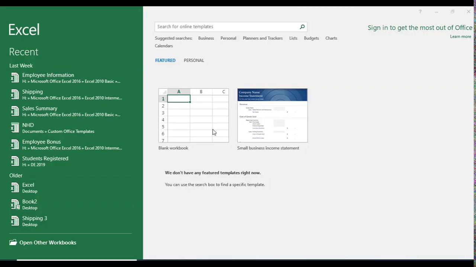Restore down the Excel window
476x267 pixels.
coord(453,12)
